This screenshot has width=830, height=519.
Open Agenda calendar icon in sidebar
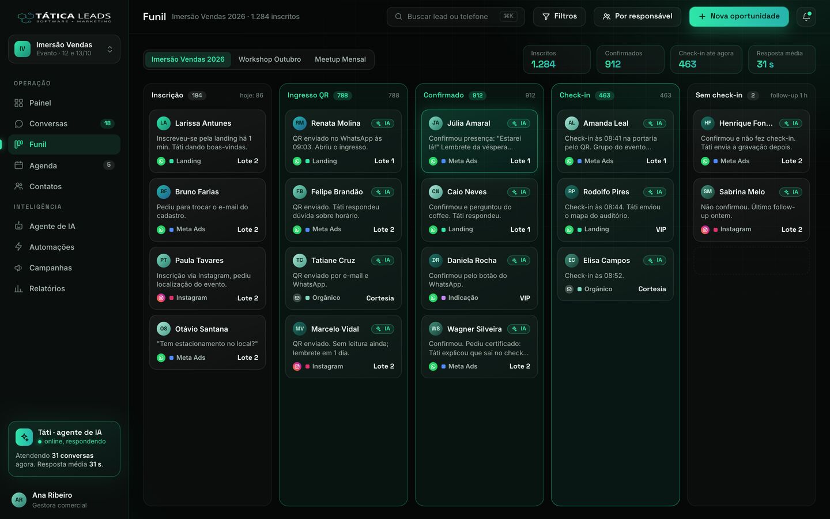click(x=18, y=166)
